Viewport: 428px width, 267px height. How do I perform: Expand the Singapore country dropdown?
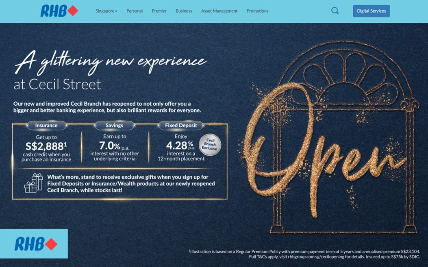point(106,11)
